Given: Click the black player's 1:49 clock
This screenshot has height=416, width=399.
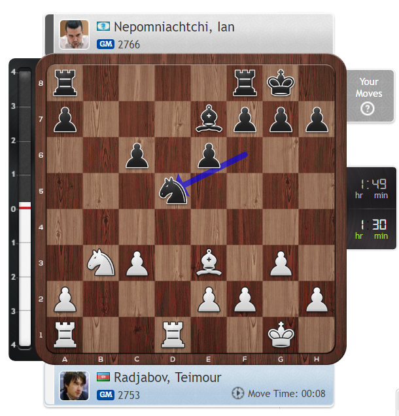Looking at the screenshot, I should (372, 188).
